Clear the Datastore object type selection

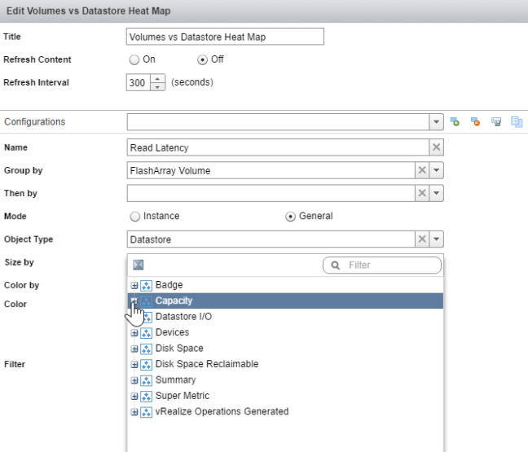tap(422, 239)
